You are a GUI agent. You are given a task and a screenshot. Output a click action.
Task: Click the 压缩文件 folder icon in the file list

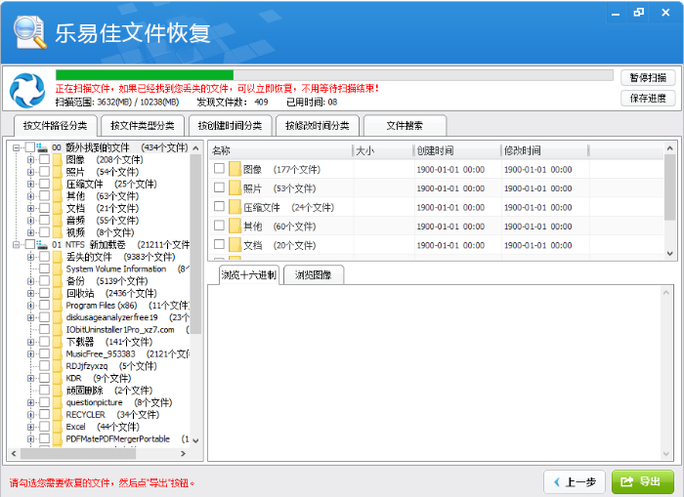235,207
